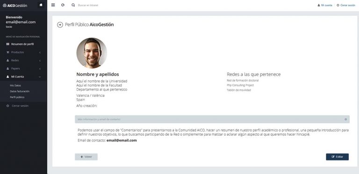Click the gear icon on info bar
The width and height of the screenshot is (359, 174).
[346, 119]
